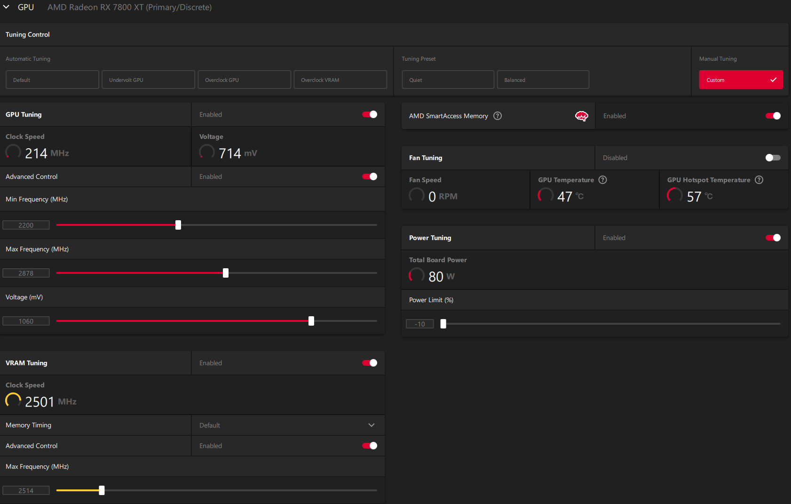The width and height of the screenshot is (791, 504).
Task: Apply the Balanced tuning preset
Action: pyautogui.click(x=543, y=80)
